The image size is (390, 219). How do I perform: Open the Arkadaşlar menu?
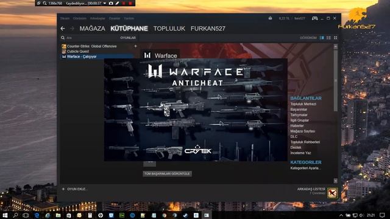(x=97, y=18)
